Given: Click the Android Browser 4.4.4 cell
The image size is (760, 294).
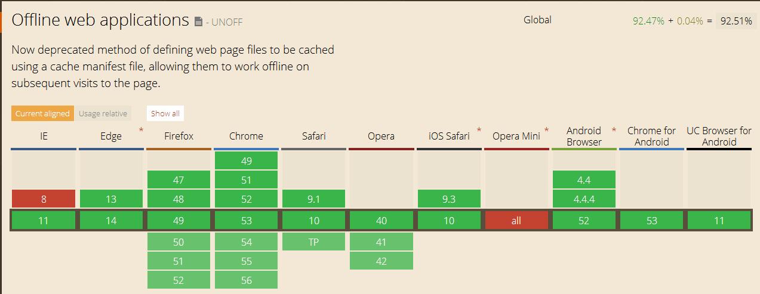Looking at the screenshot, I should tap(584, 199).
